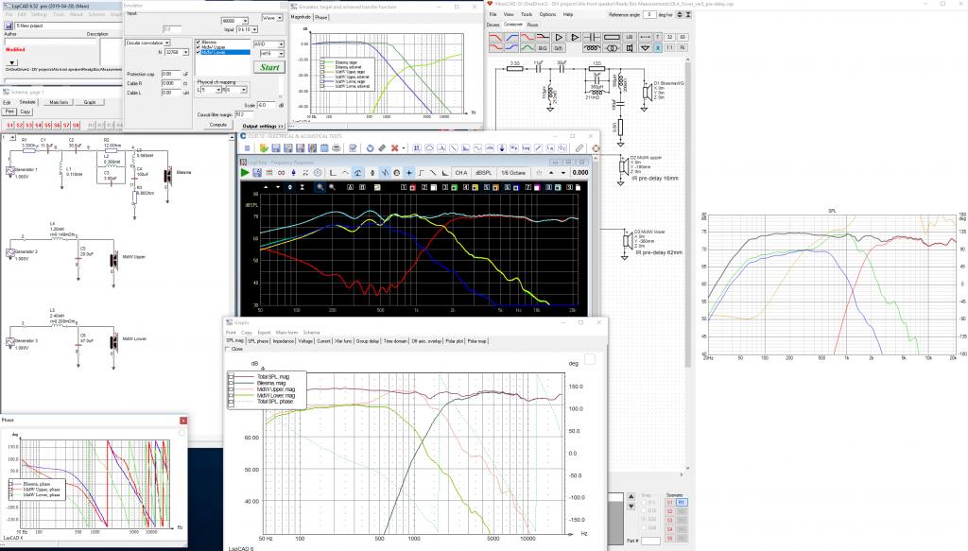The width and height of the screenshot is (968, 551).
Task: Insert the blue high-pass filter block in VituixCAD
Action: pos(511,37)
